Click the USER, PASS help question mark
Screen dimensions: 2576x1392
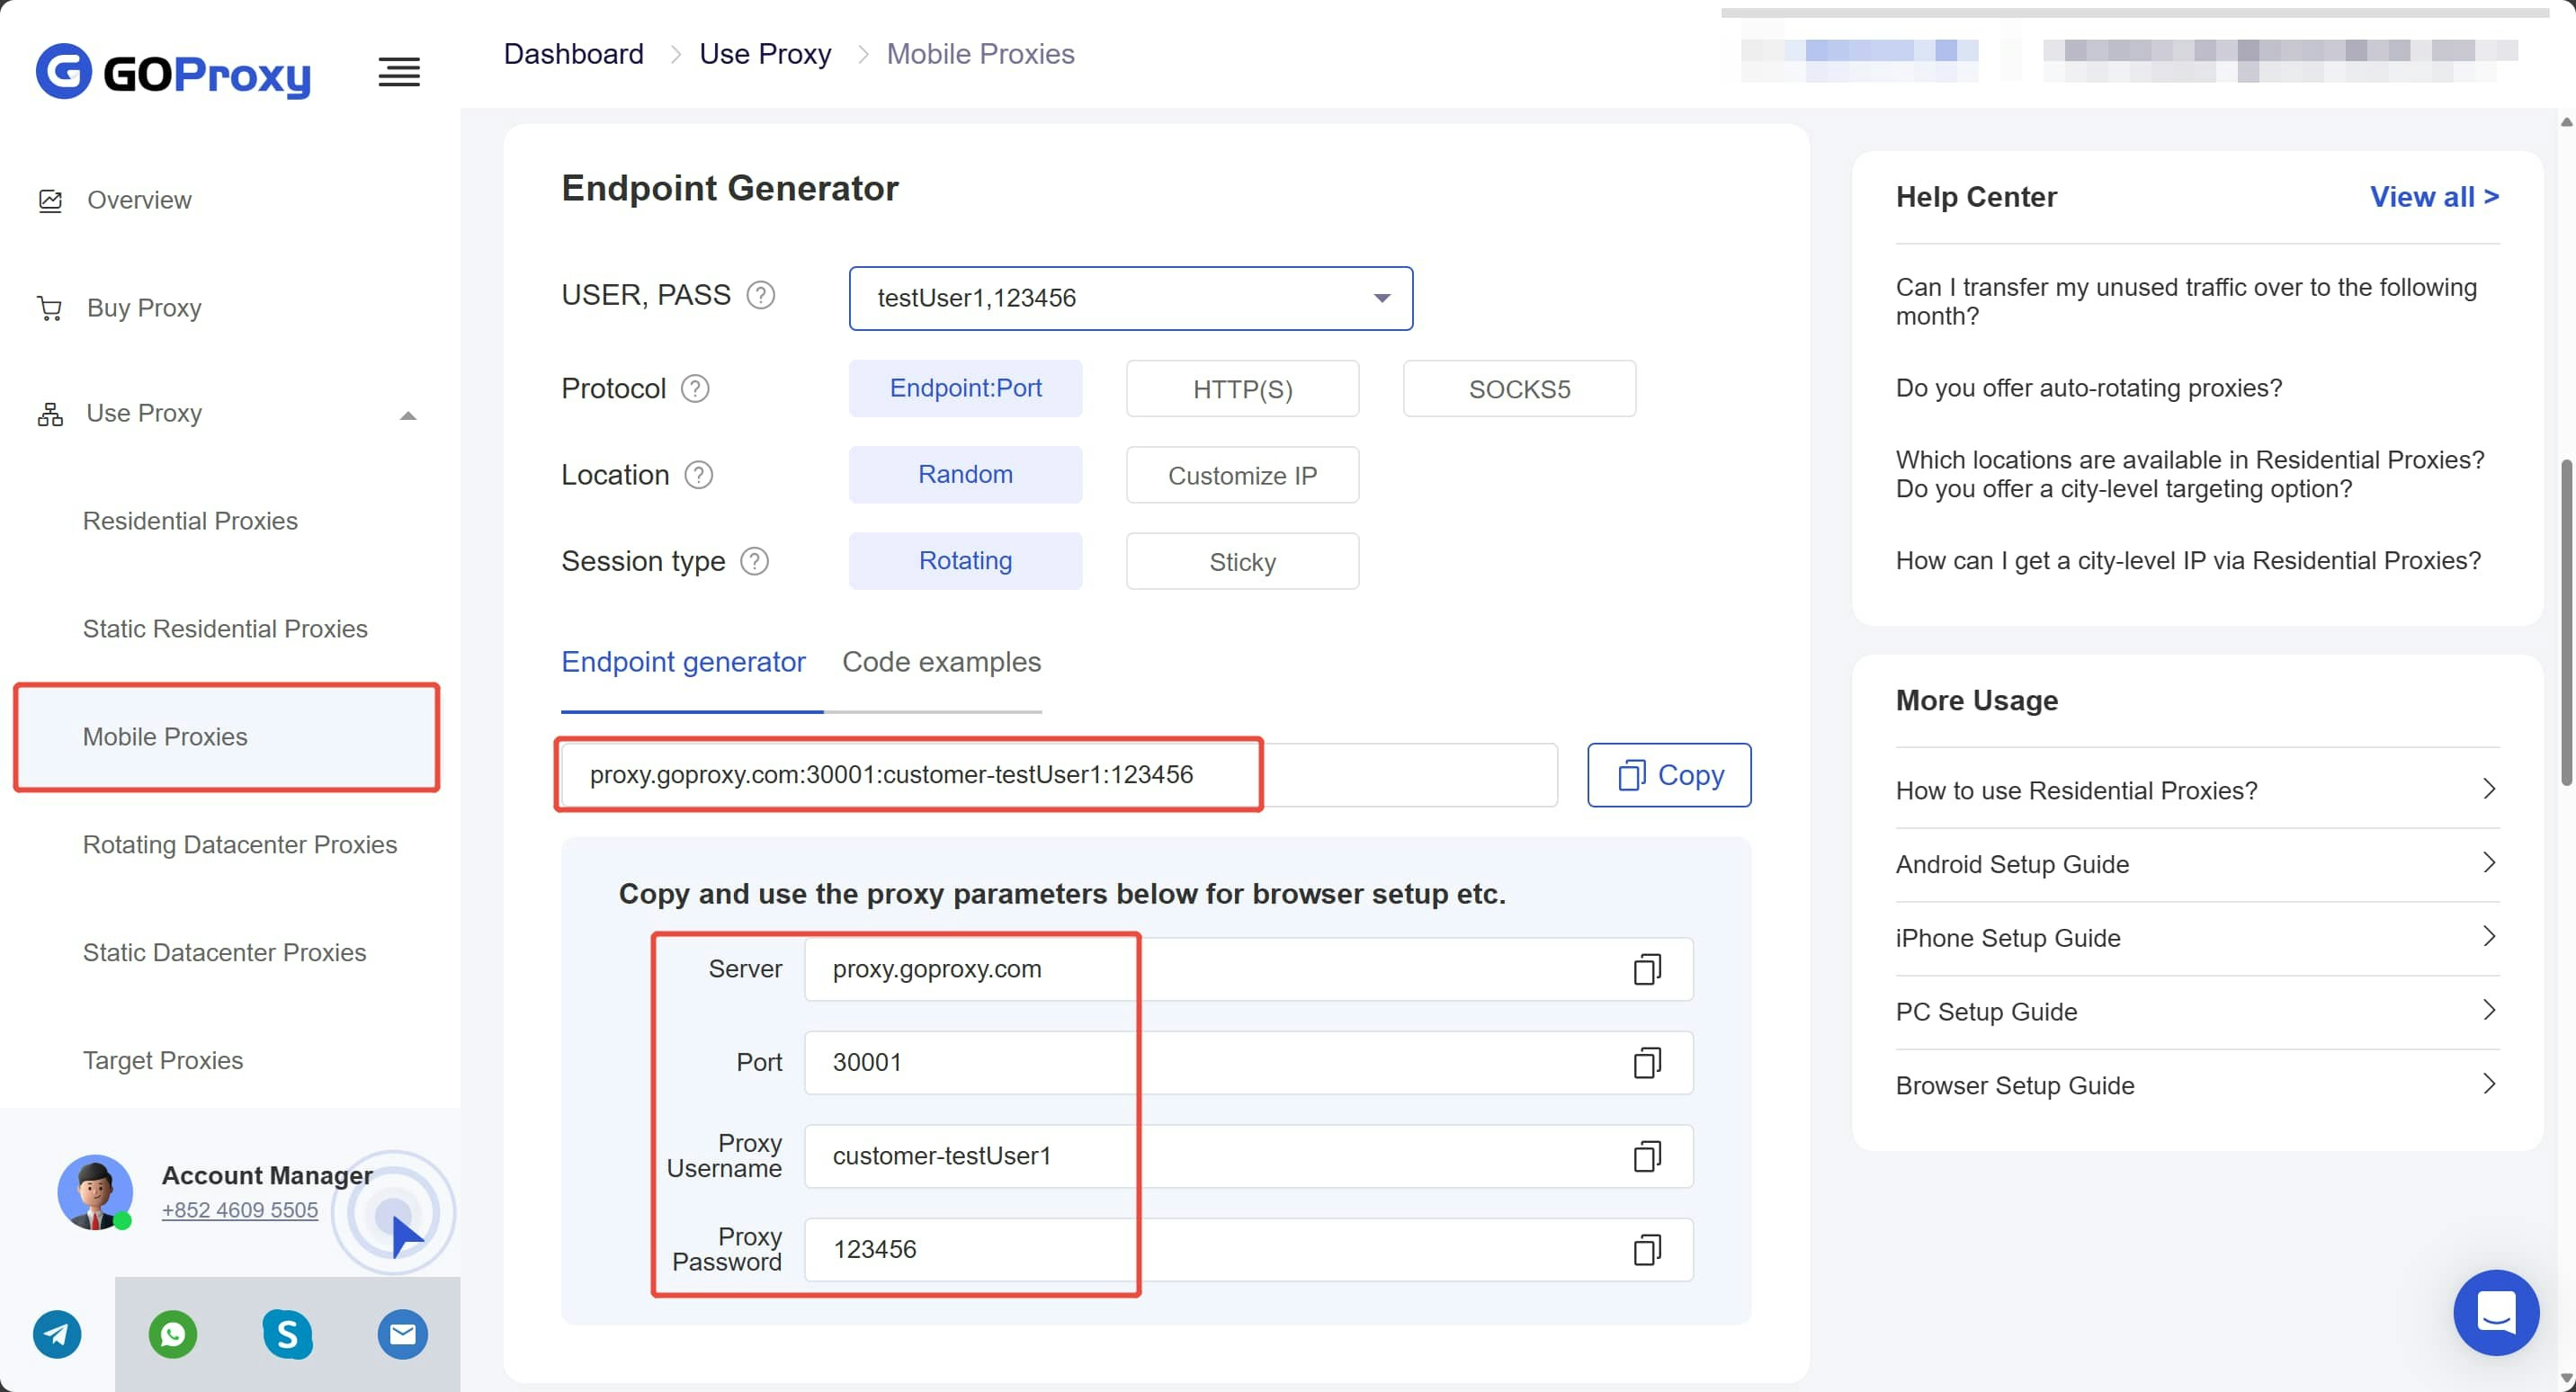click(x=761, y=295)
